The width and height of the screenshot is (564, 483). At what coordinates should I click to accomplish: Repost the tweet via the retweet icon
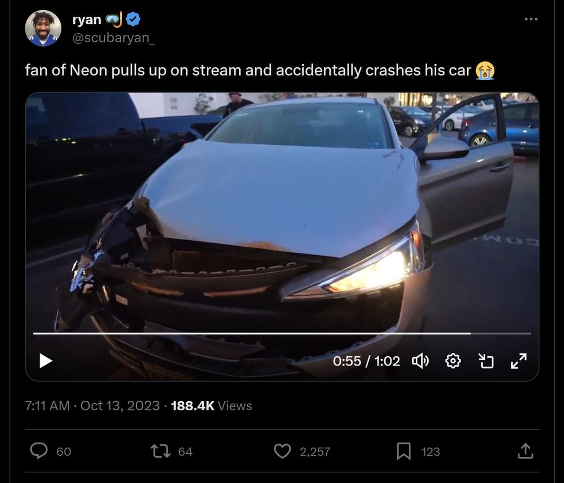point(161,451)
